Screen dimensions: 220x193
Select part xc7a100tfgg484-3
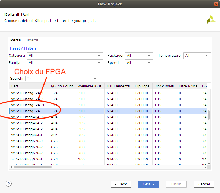pyautogui.click(x=29, y=117)
